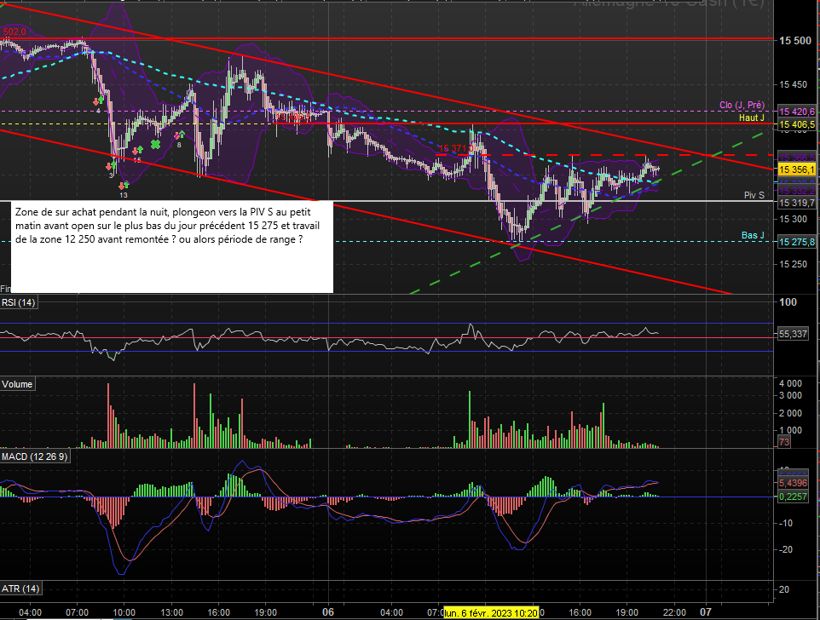Click the MACD histogram value 0,2257
The width and height of the screenshot is (820, 620).
click(x=793, y=497)
